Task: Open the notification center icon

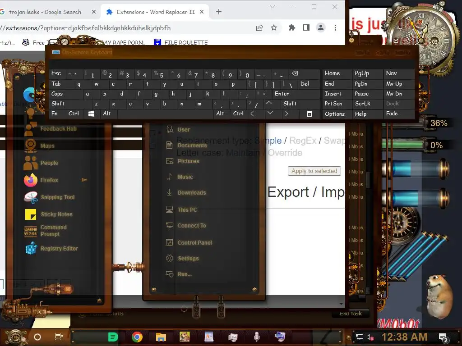Action: pos(443,338)
